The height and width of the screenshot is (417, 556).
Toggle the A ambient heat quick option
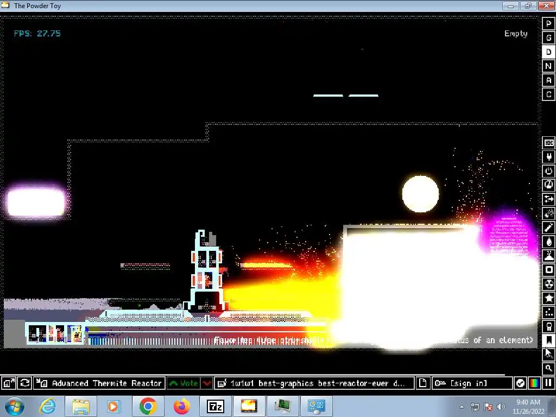548,80
